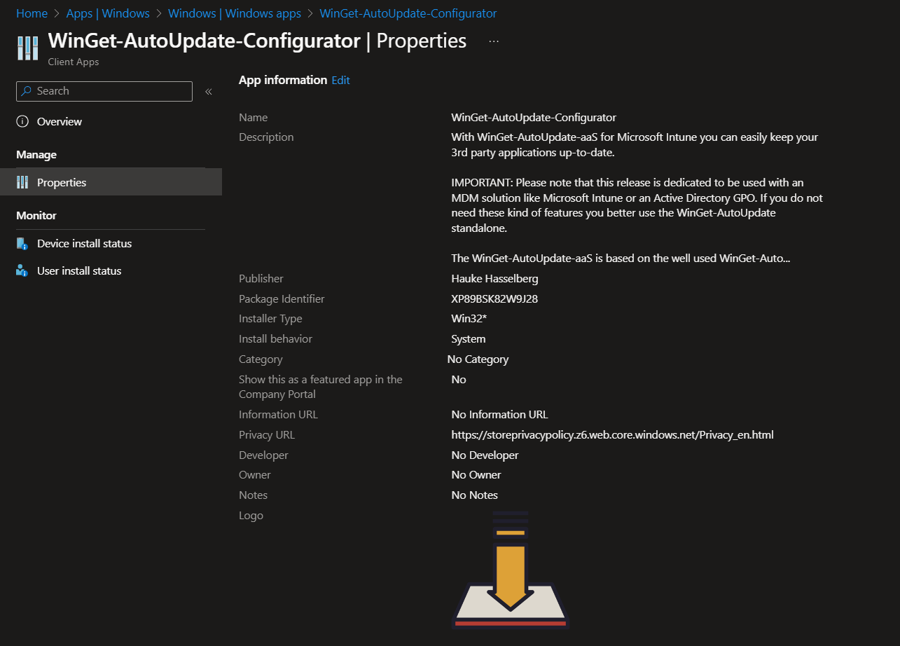900x646 pixels.
Task: Open the Overview menu label
Action: [x=60, y=122]
